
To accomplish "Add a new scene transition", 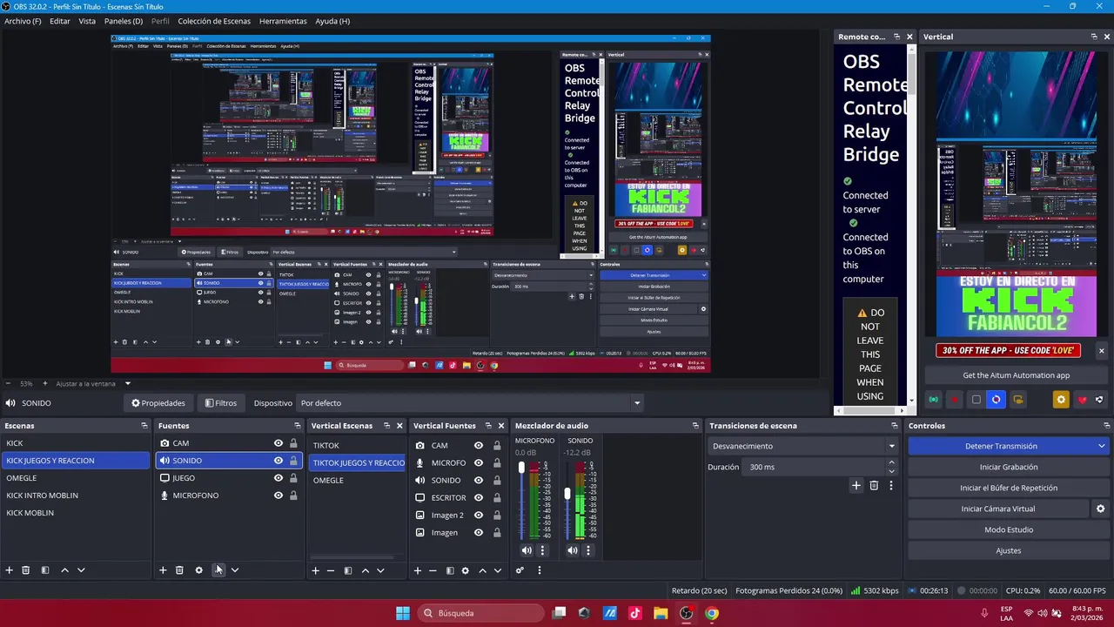I will click(x=856, y=485).
